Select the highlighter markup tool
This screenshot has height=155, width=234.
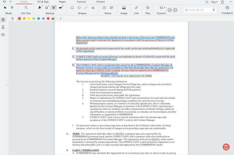click(x=40, y=8)
